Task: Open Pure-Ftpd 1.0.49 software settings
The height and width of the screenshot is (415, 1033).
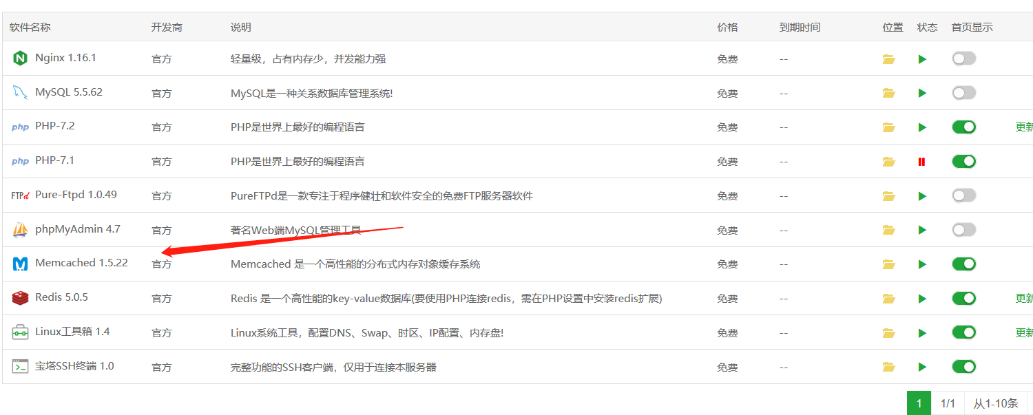Action: point(76,195)
